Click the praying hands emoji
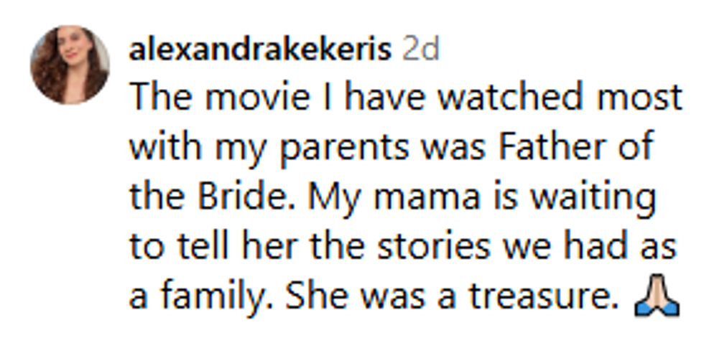 click(x=656, y=298)
